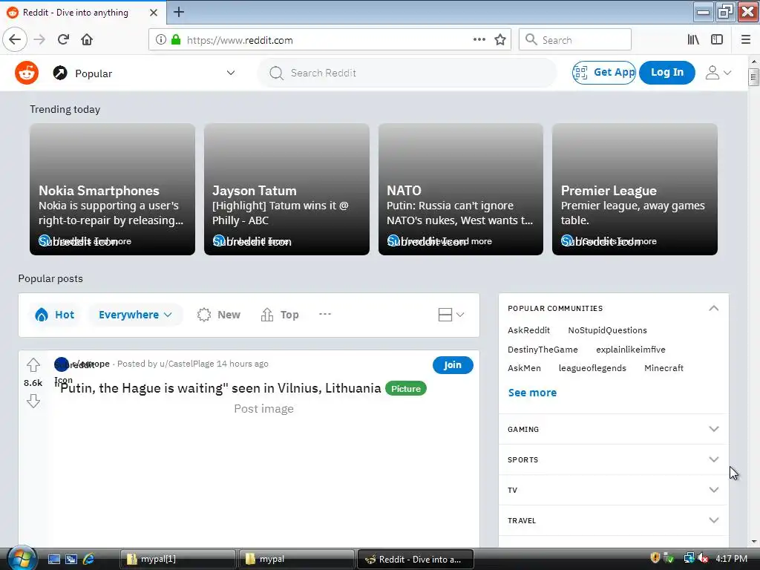Image resolution: width=760 pixels, height=570 pixels.
Task: Launch Internet Explorer from quick launch
Action: pos(89,559)
